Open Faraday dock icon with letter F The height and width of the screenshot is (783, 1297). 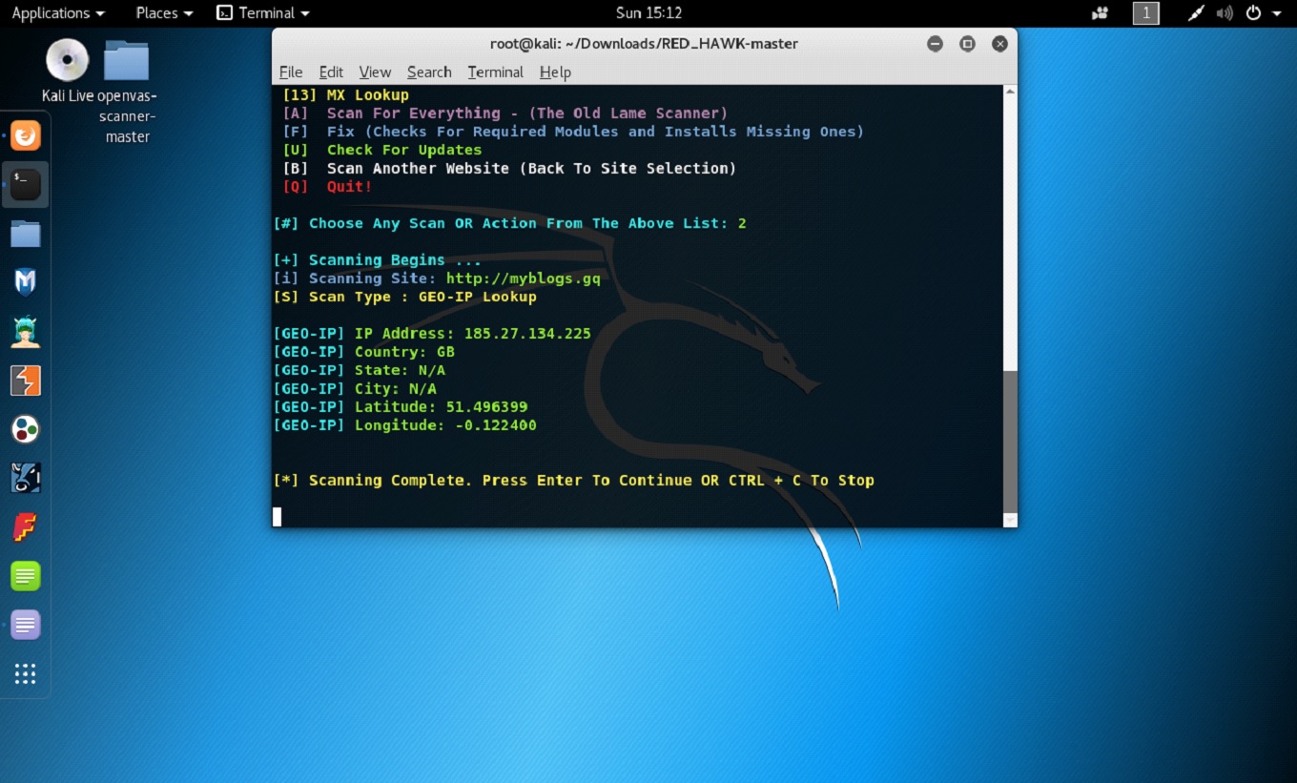(25, 527)
